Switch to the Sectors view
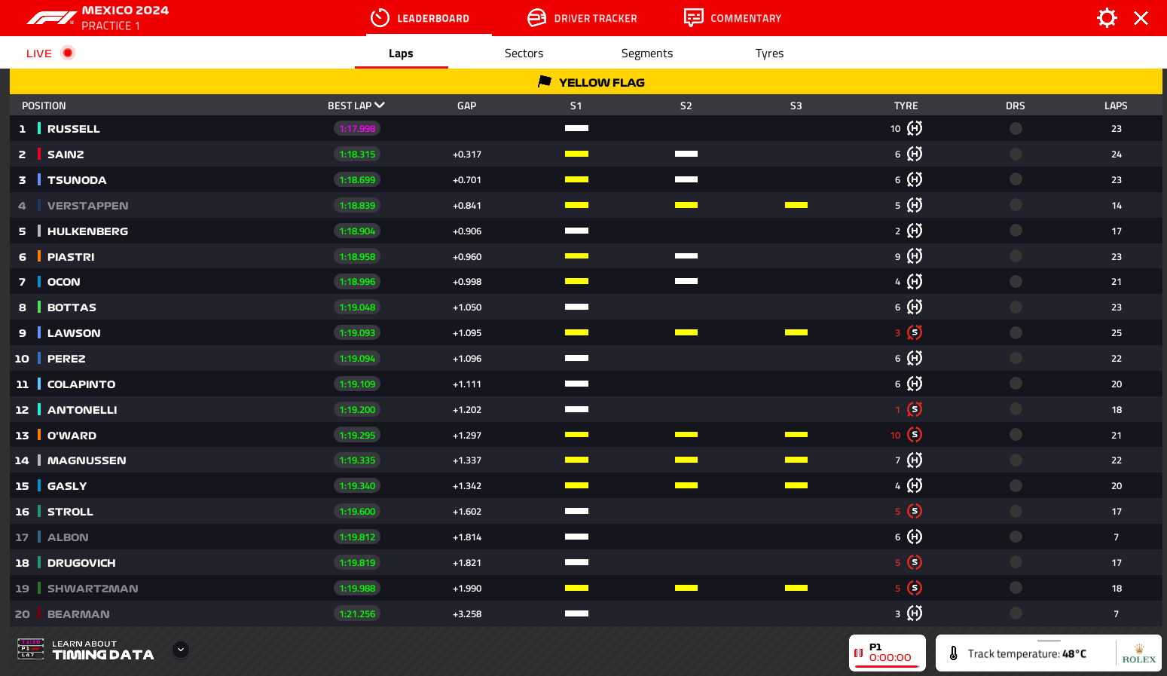The height and width of the screenshot is (676, 1167). 524,53
